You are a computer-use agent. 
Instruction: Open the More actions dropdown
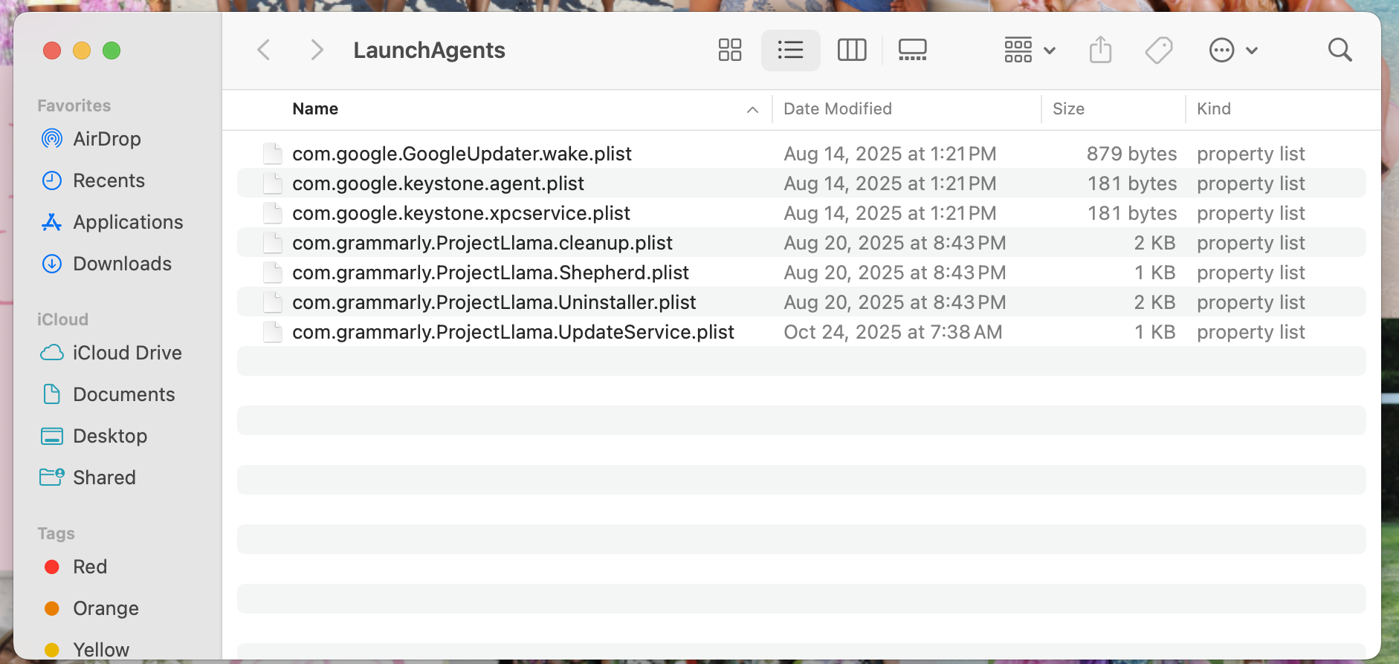pyautogui.click(x=1232, y=50)
